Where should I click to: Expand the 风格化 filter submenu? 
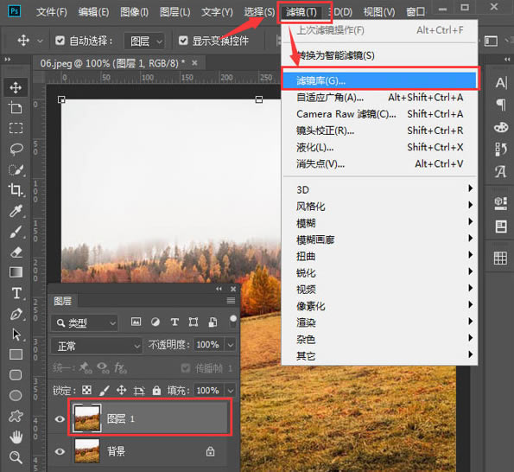tap(379, 207)
